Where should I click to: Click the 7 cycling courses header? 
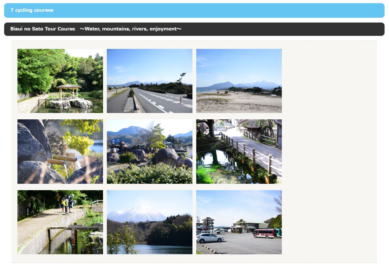(194, 10)
